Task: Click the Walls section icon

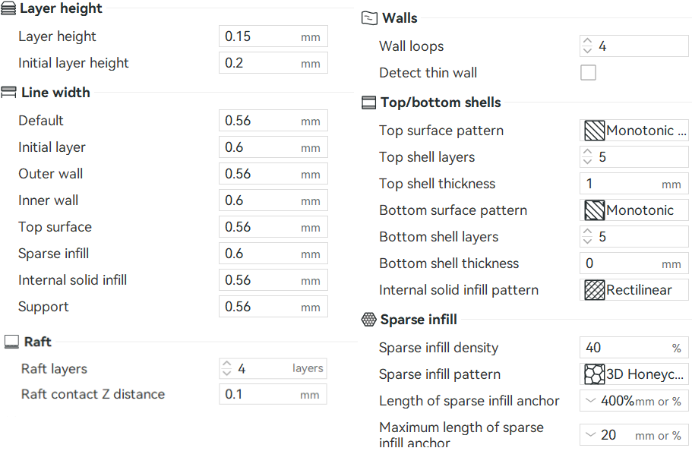Action: tap(369, 18)
